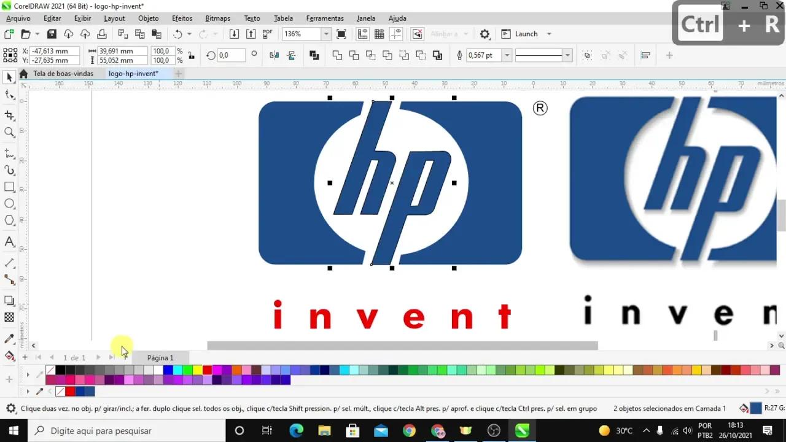Image resolution: width=786 pixels, height=442 pixels.
Task: Expand the Launch dropdown arrow
Action: [549, 34]
